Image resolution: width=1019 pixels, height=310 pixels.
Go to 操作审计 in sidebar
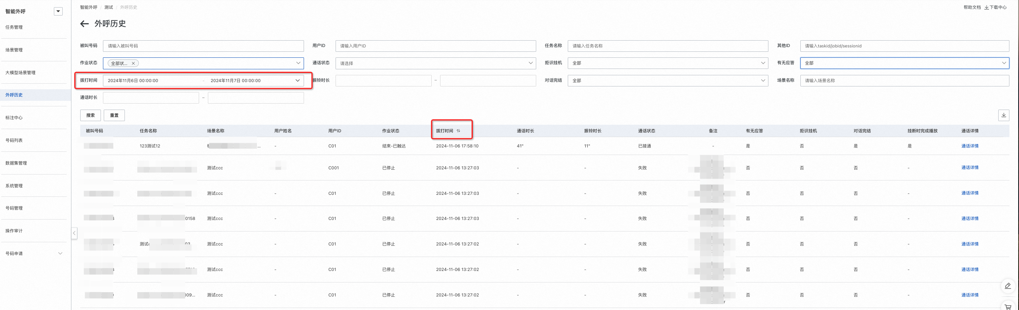click(x=14, y=231)
